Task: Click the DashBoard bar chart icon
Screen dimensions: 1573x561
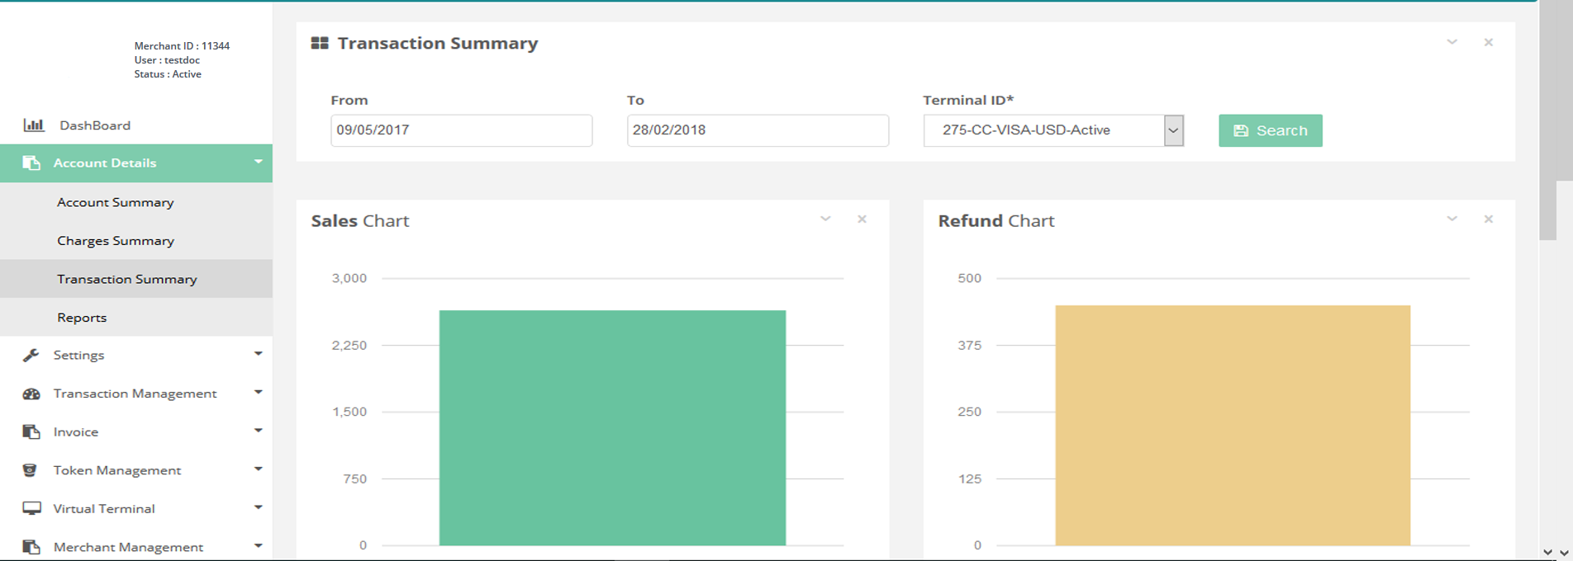Action: tap(33, 125)
